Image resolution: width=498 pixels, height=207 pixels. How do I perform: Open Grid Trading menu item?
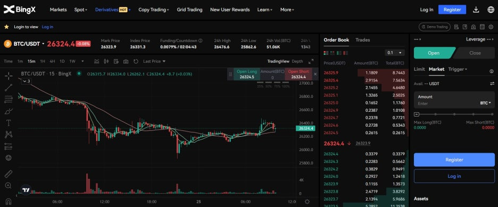[189, 10]
